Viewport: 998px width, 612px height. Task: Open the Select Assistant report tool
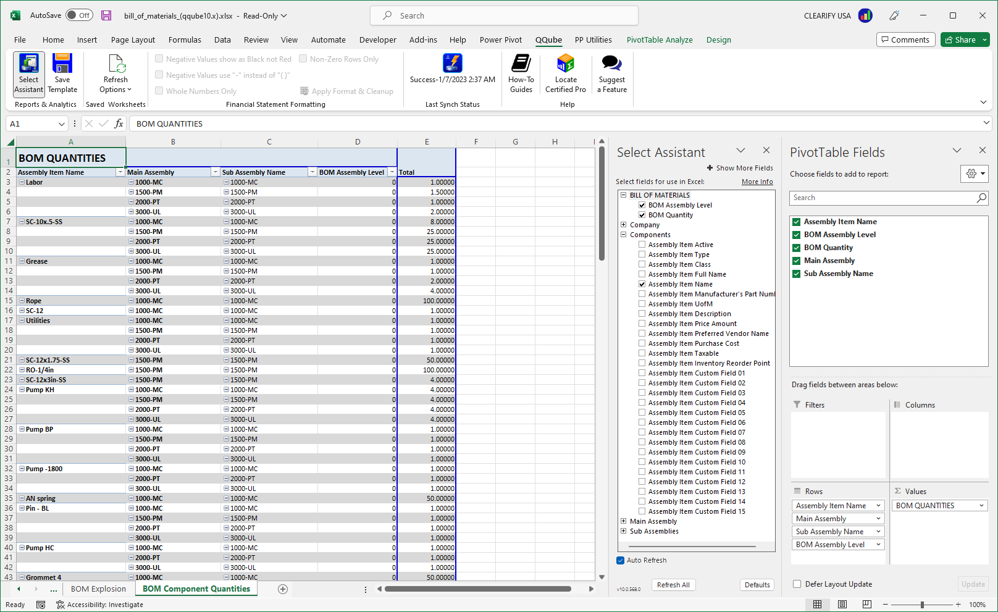(28, 73)
